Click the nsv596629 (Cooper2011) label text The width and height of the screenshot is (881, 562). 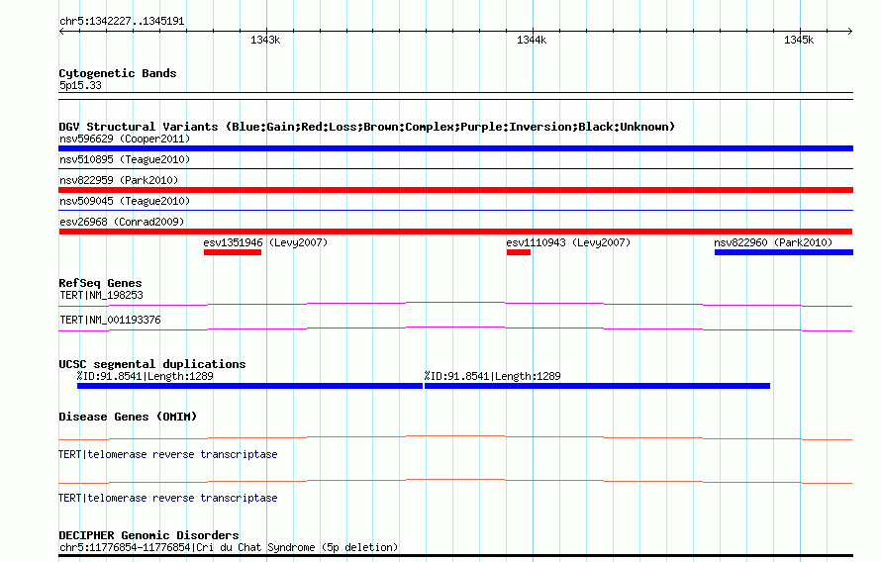click(125, 139)
